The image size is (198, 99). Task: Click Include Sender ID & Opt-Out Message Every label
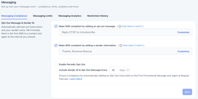pyautogui.click(x=83, y=70)
